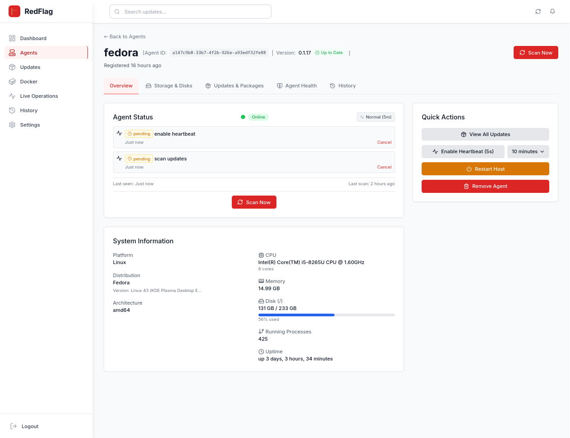Screen dimensions: 570x438
Task: Click the disk usage progress bar
Action: [x=326, y=315]
